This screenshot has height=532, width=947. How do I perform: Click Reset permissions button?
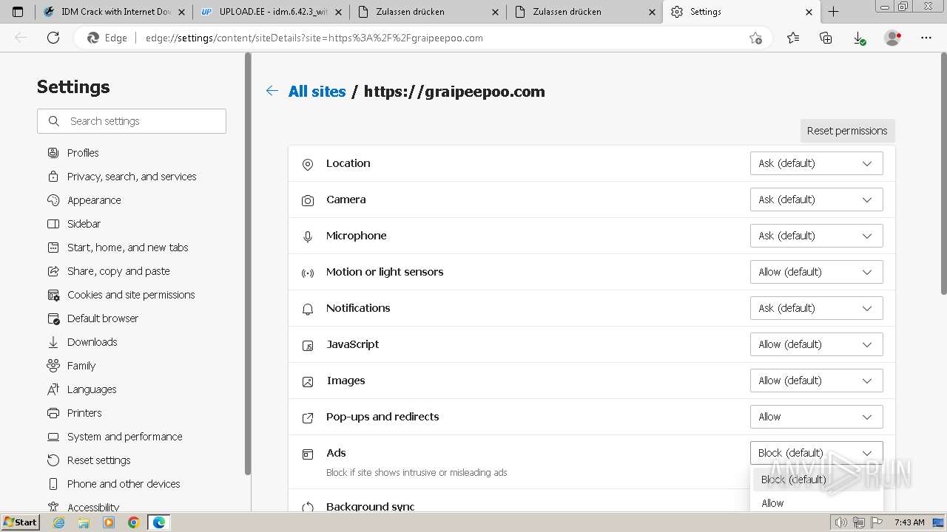pos(847,131)
